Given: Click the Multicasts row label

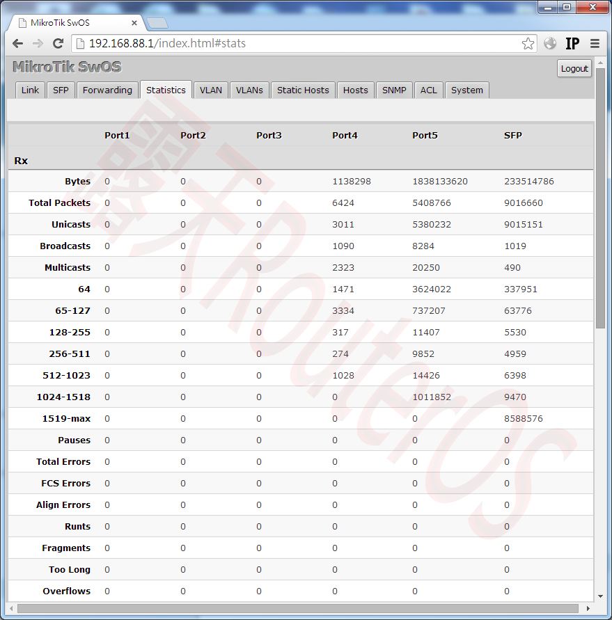Looking at the screenshot, I should point(68,267).
